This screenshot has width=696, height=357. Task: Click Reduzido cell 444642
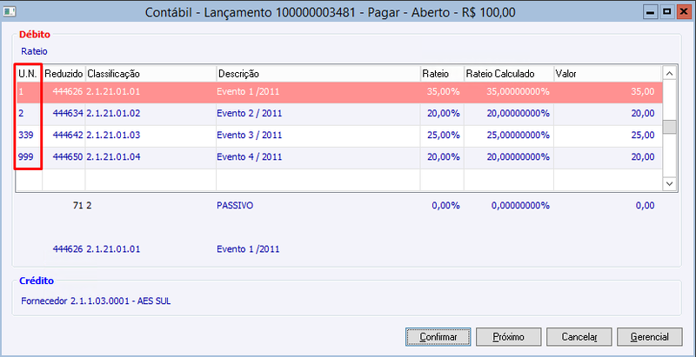click(64, 136)
